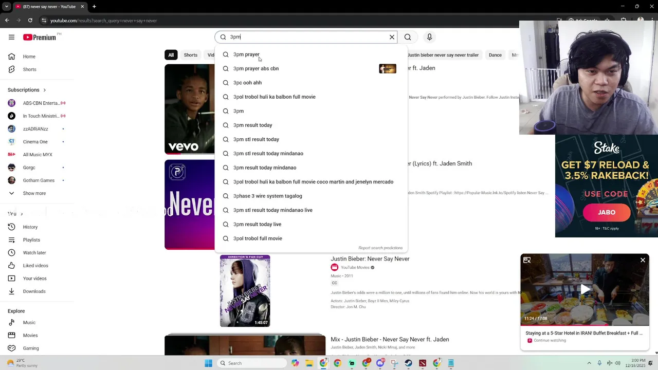
Task: Open Playlists in sidebar
Action: pyautogui.click(x=31, y=240)
